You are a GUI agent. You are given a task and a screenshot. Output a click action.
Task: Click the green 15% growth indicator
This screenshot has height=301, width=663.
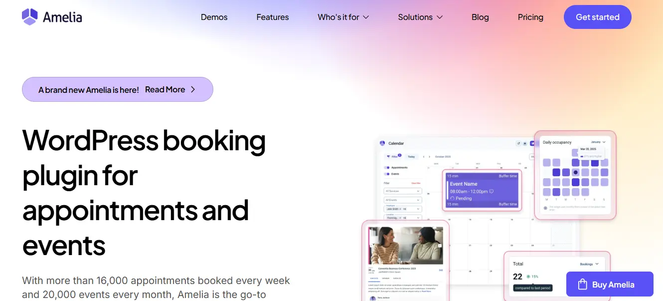532,276
